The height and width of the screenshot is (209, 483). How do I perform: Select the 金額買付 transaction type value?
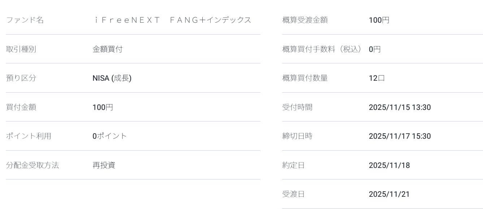(x=107, y=49)
